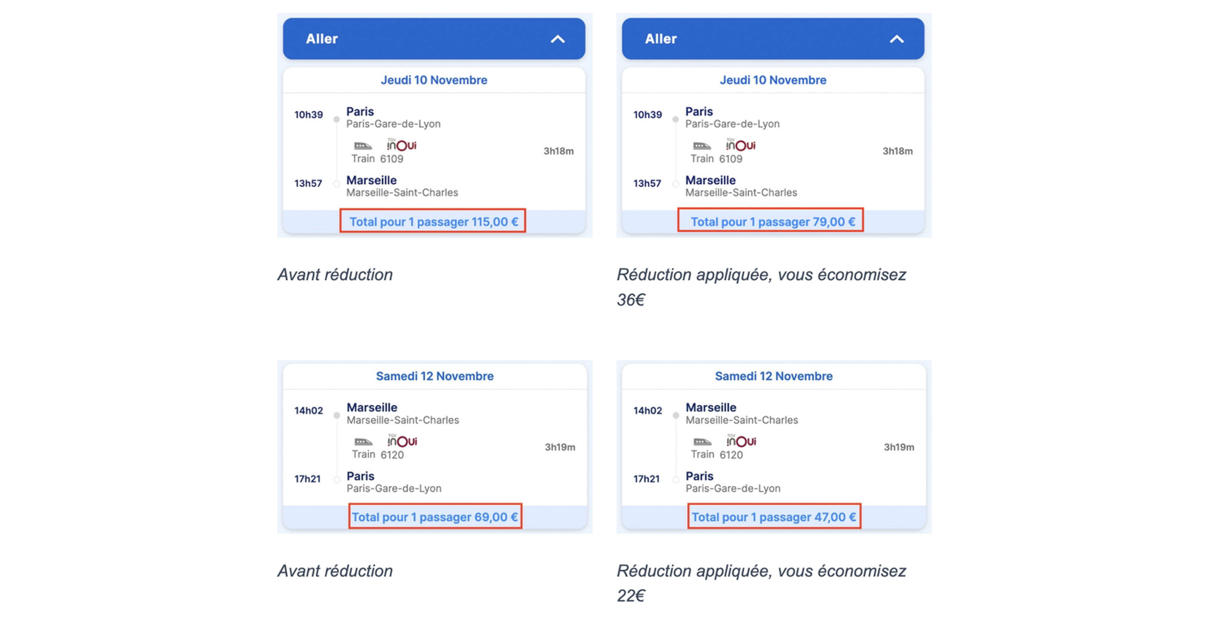Click the right Samedi 12 Novembre date header
This screenshot has height=622, width=1207.
[774, 376]
